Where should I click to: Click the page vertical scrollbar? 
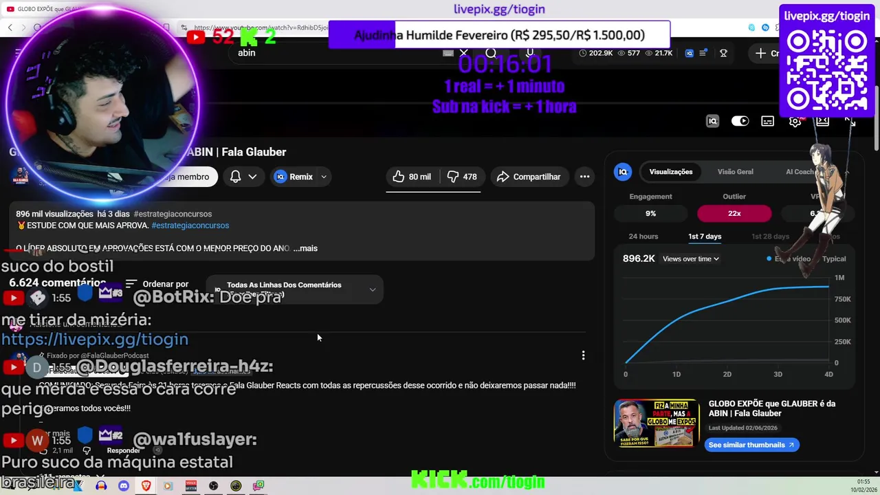click(x=876, y=117)
